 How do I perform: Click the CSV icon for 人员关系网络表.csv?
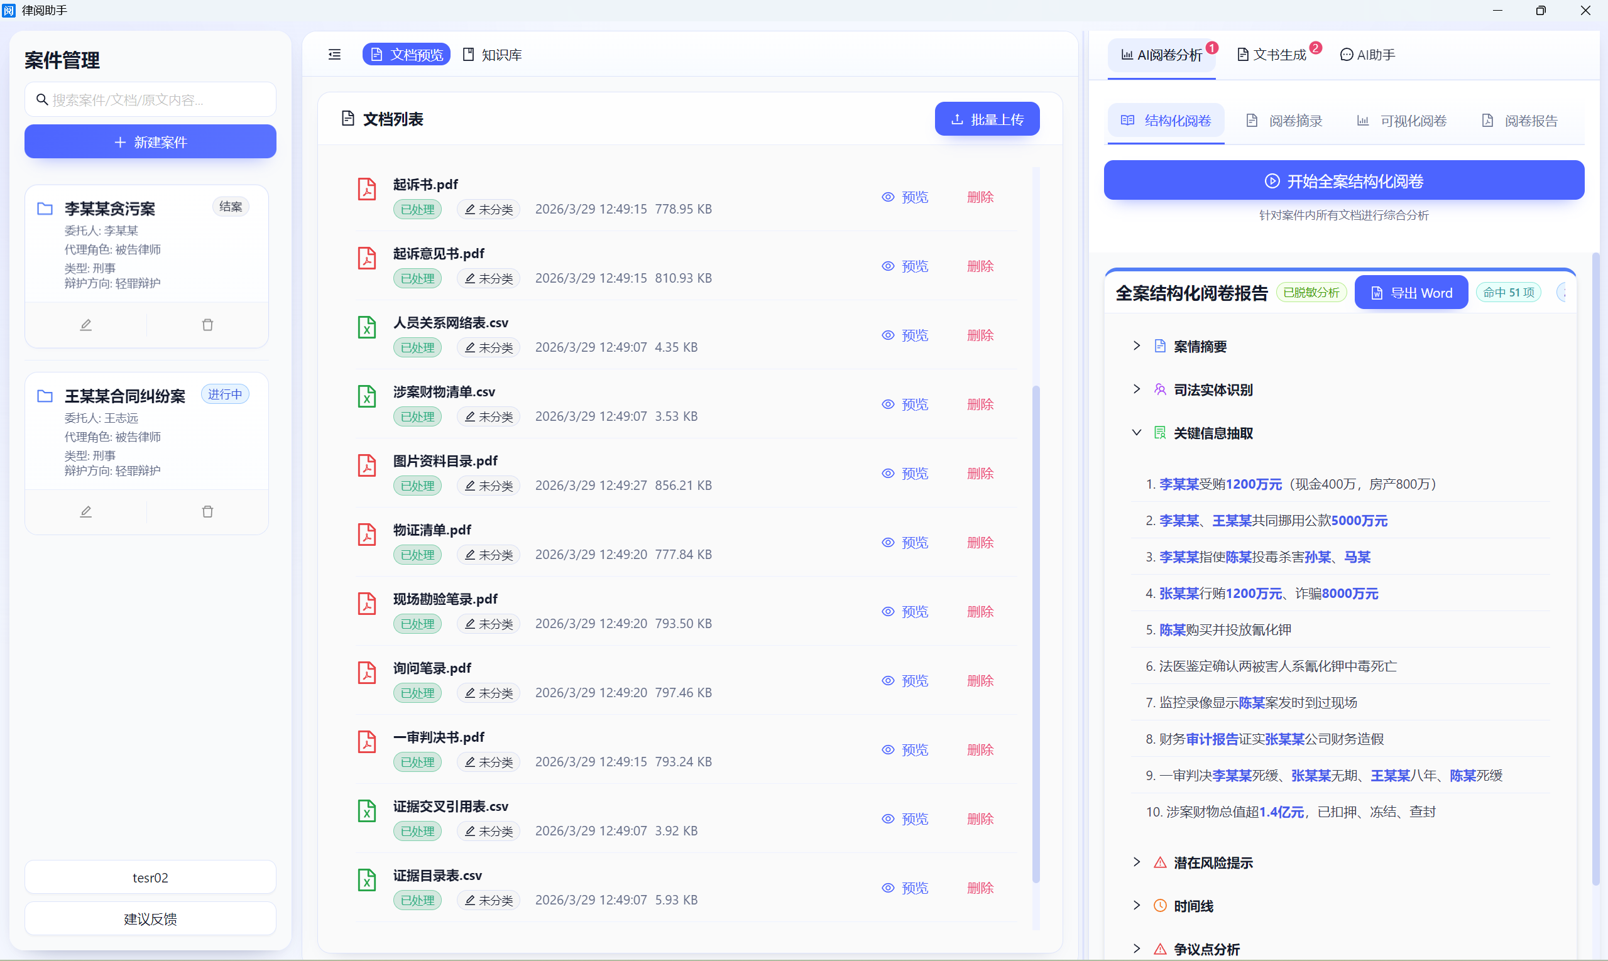point(367,327)
